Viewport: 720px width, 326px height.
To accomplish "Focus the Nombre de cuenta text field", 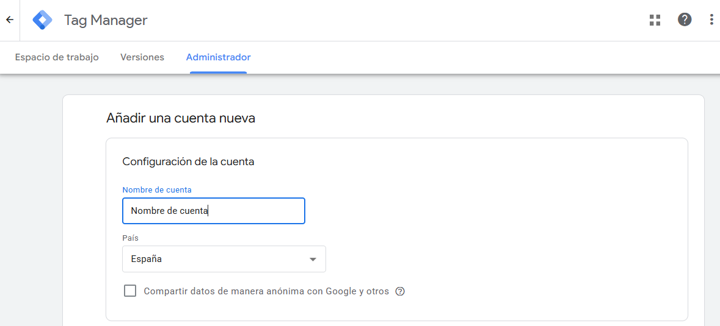I will click(x=213, y=211).
